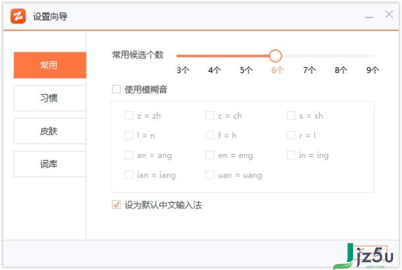402x270 pixels.
Task: Select the 词库 tab
Action: [x=50, y=164]
